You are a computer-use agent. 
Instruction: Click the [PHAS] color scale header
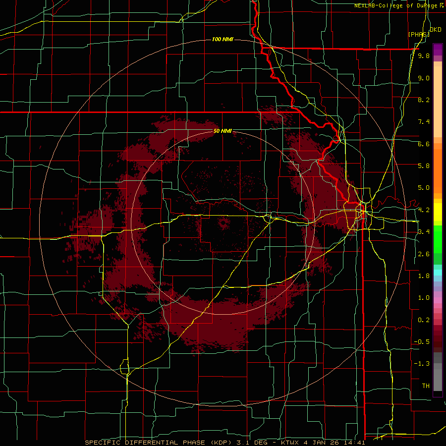(x=419, y=34)
